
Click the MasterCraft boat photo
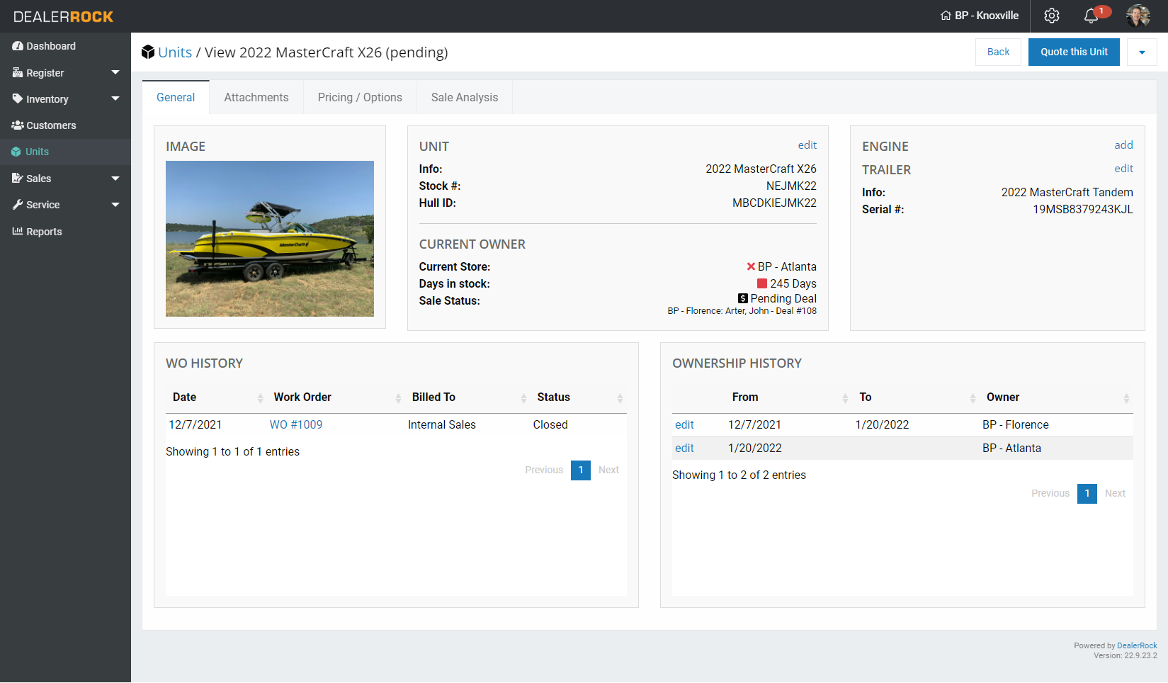click(x=269, y=238)
